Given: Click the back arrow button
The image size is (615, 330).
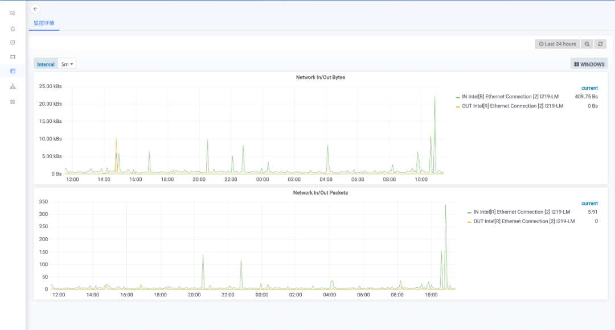Looking at the screenshot, I should point(35,9).
